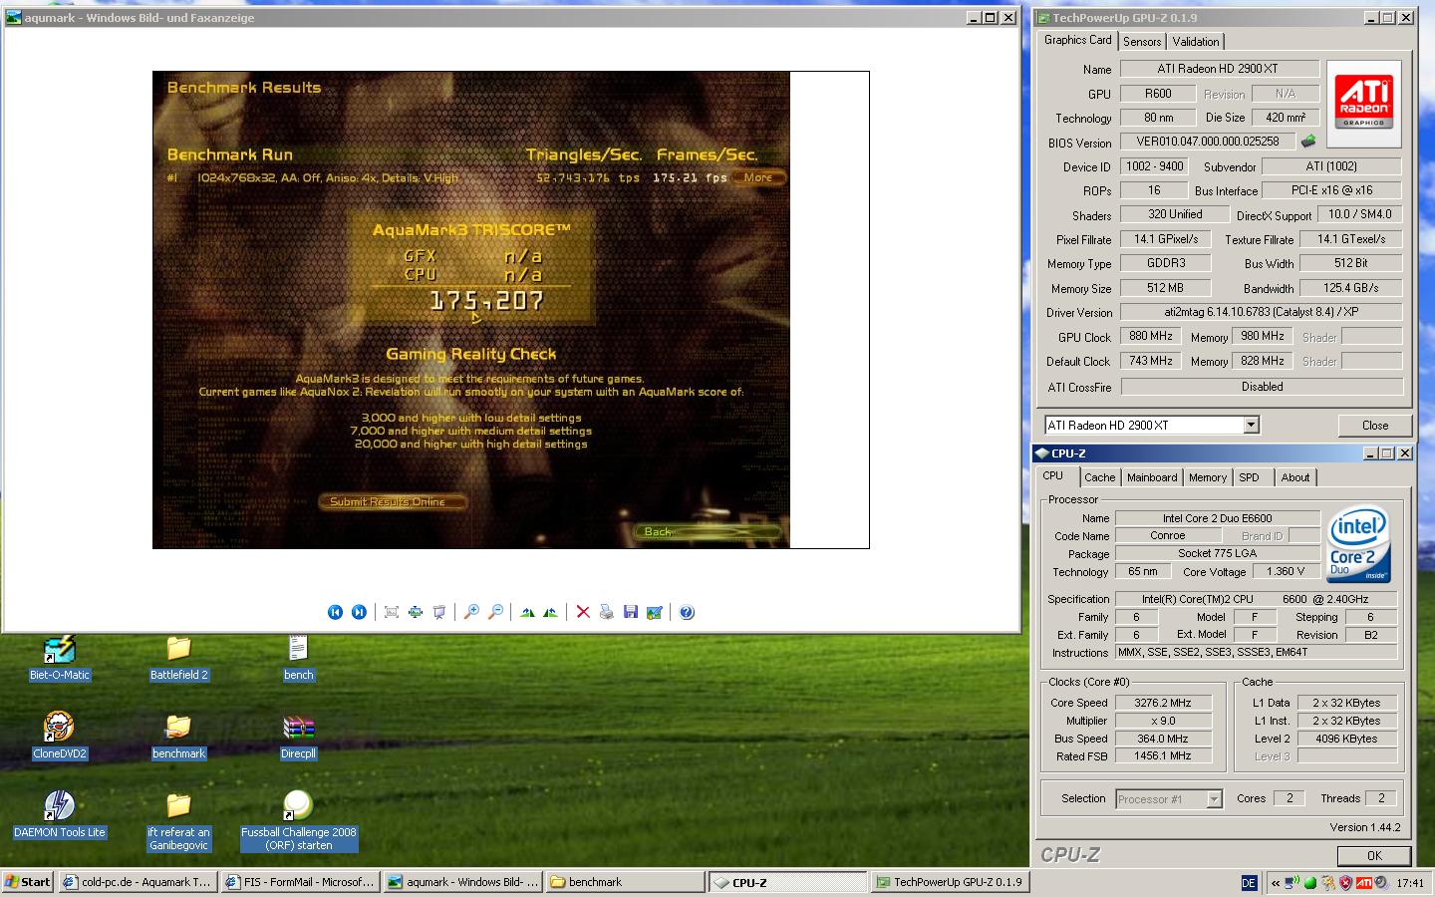
Task: Click security shield tray icon
Action: point(1346,882)
